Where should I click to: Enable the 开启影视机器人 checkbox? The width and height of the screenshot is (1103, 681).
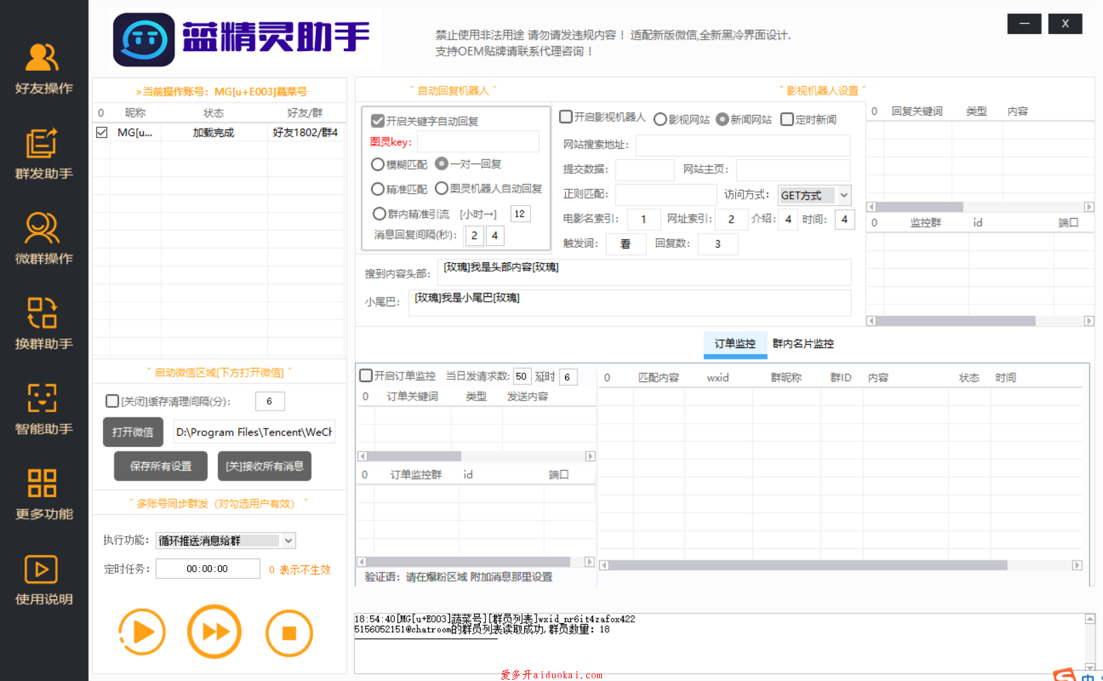pos(566,117)
